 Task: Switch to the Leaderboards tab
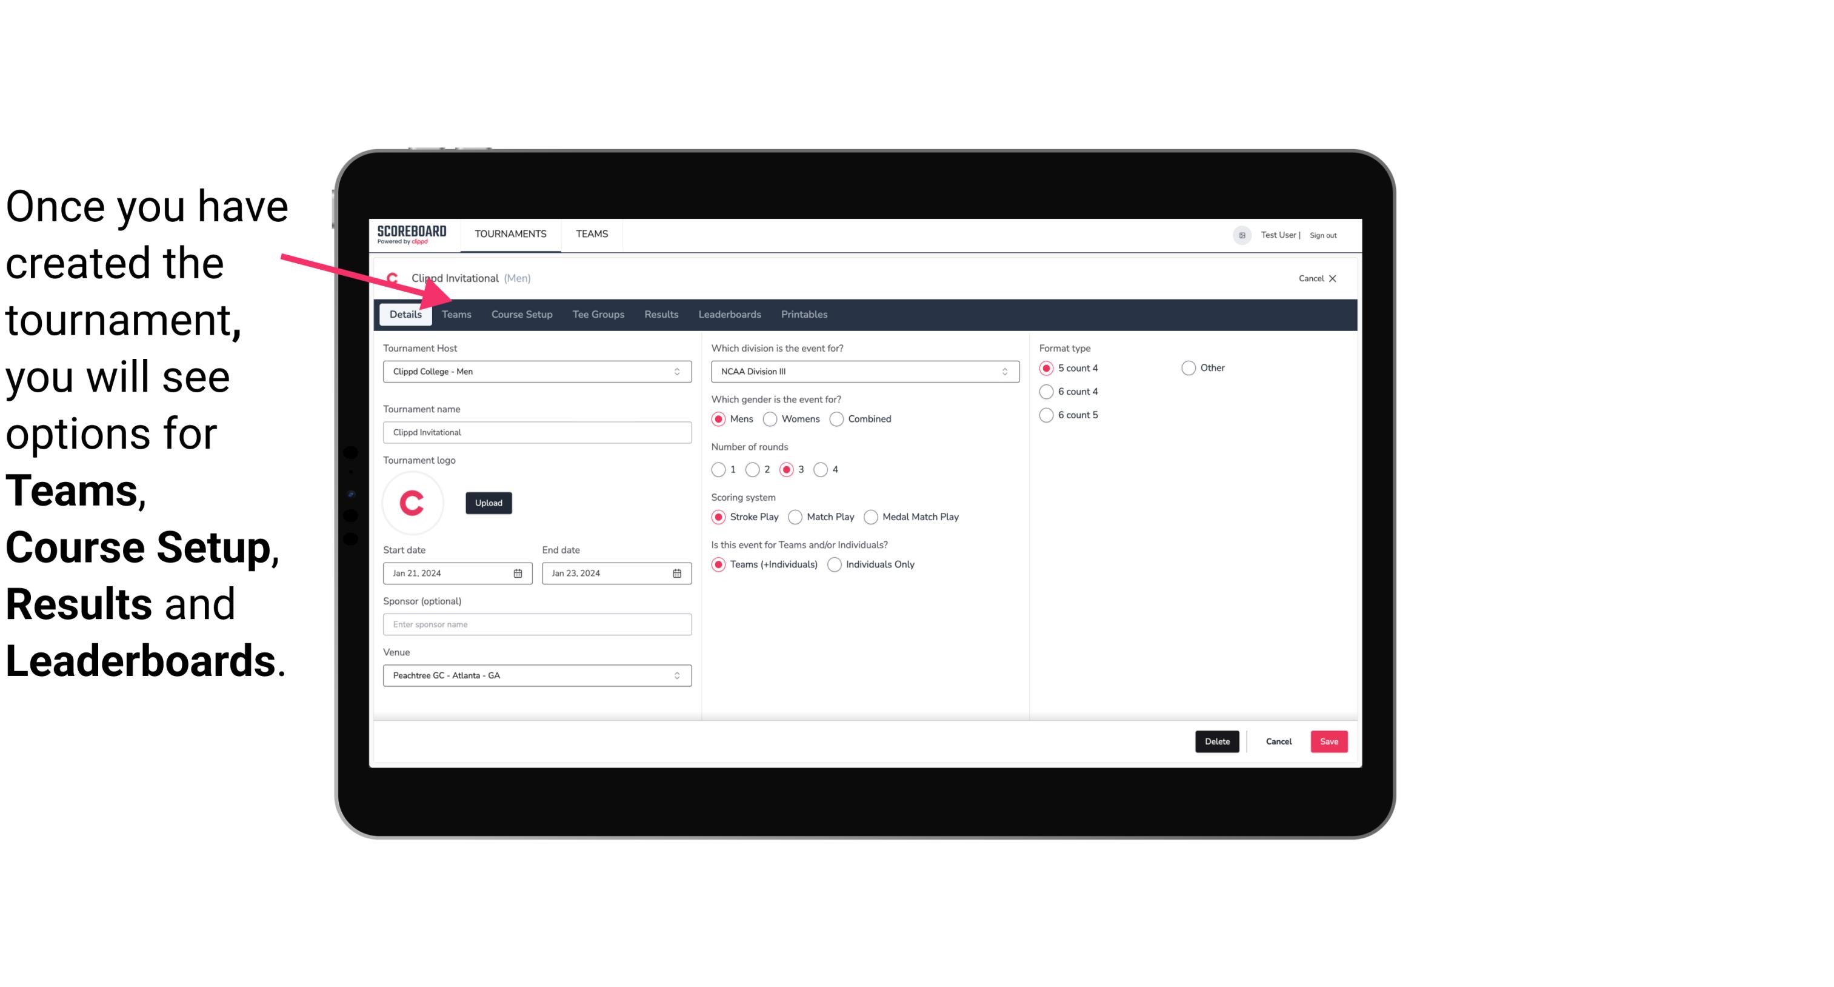pyautogui.click(x=730, y=313)
